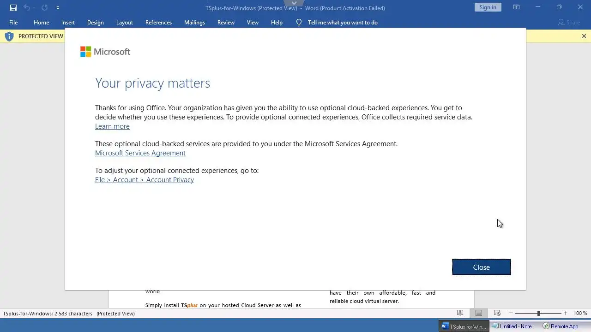Image resolution: width=591 pixels, height=332 pixels.
Task: Click the Learn more link
Action: coord(112,126)
